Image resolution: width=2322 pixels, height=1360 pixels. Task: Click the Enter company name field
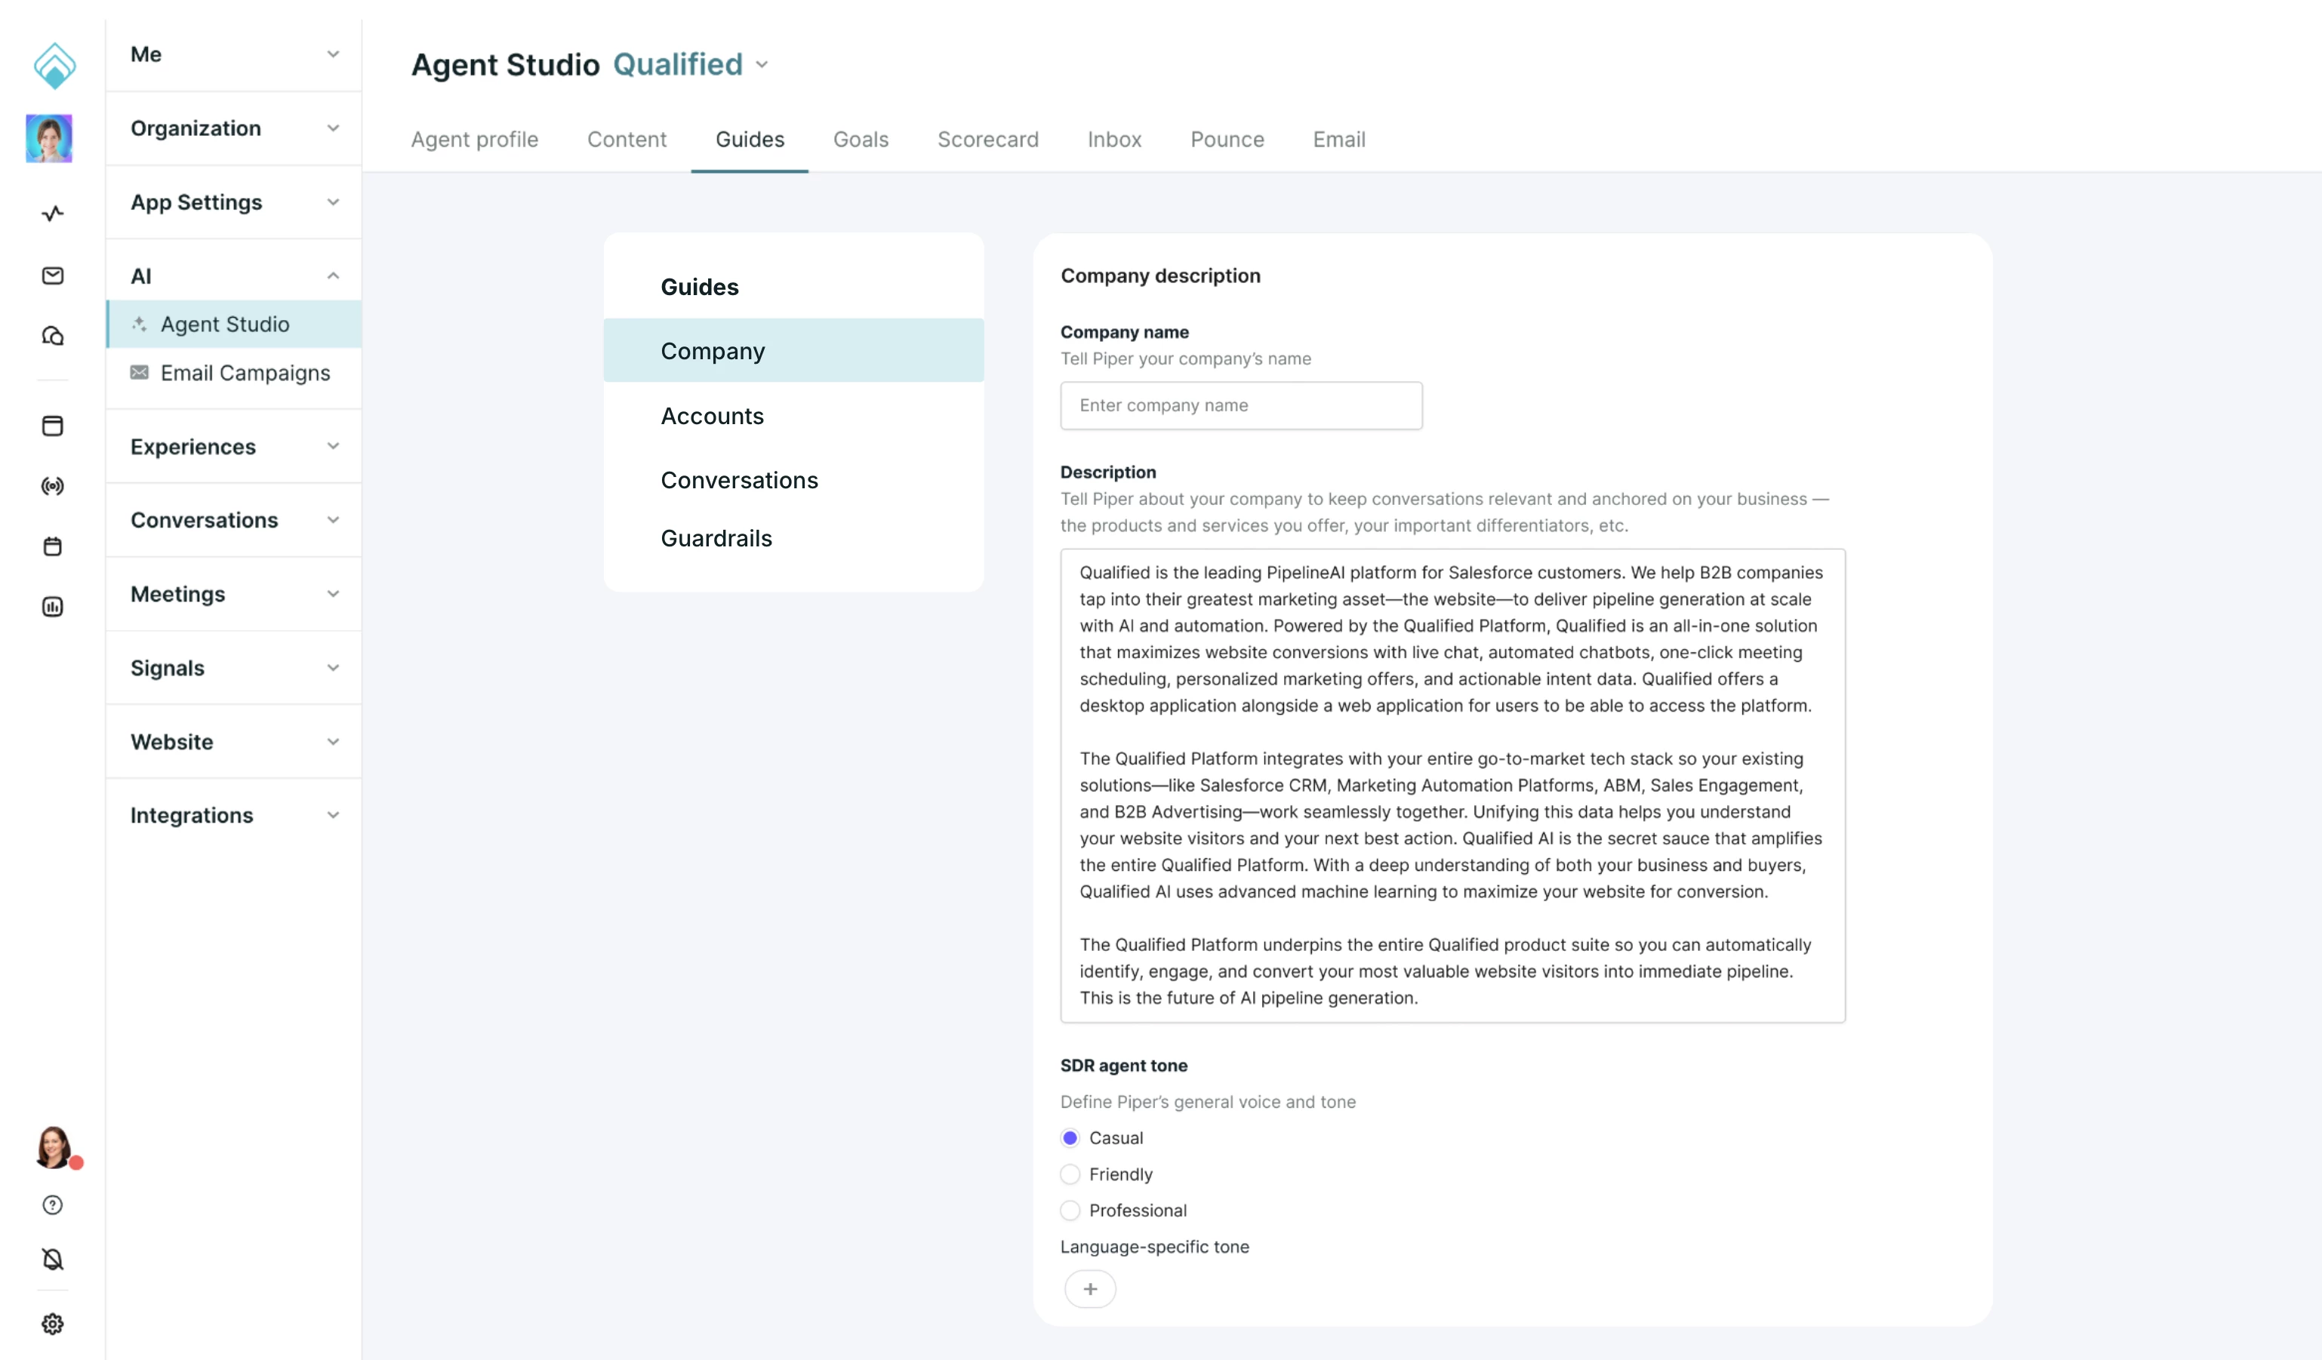click(x=1241, y=405)
